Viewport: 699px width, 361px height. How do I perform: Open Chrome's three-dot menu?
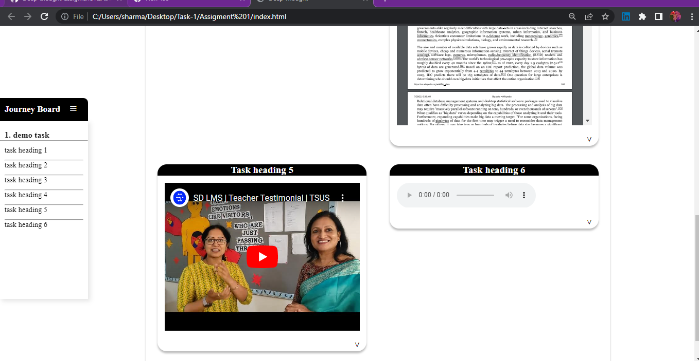pos(692,16)
